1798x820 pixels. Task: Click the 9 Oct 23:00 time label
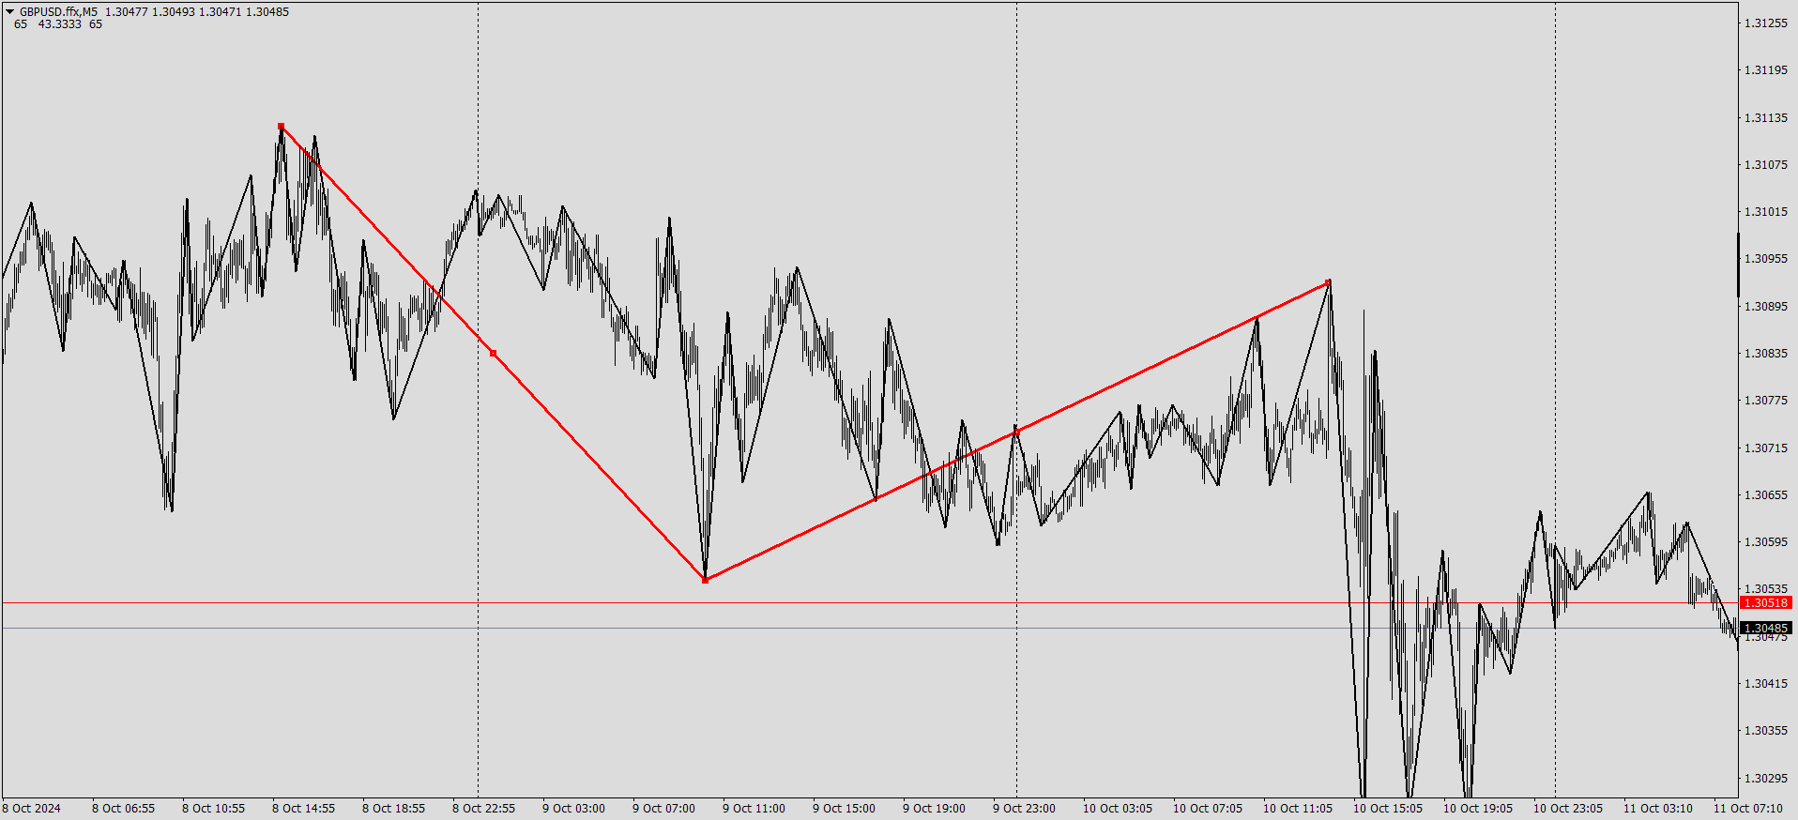[1024, 808]
